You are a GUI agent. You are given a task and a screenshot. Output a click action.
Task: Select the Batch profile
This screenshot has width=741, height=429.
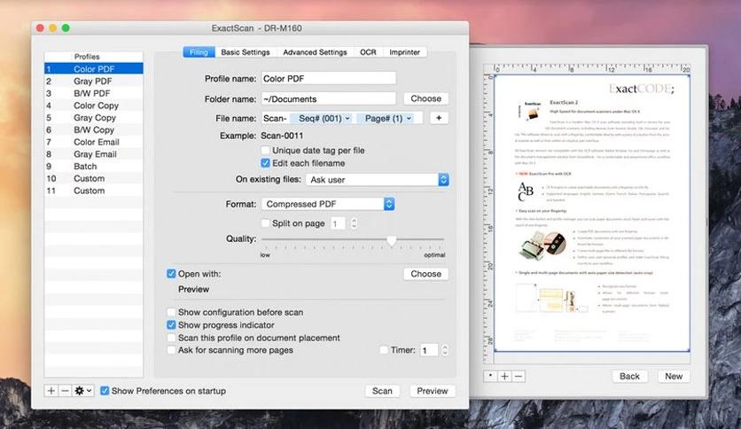pyautogui.click(x=94, y=167)
